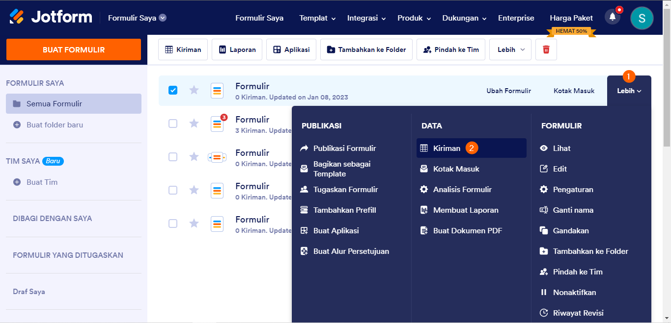The height and width of the screenshot is (323, 671).
Task: Choose Kiriman in the Data menu
Action: click(x=447, y=149)
